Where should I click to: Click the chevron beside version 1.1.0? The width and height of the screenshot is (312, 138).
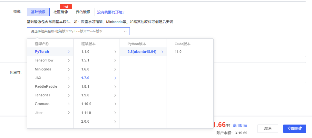(115, 52)
